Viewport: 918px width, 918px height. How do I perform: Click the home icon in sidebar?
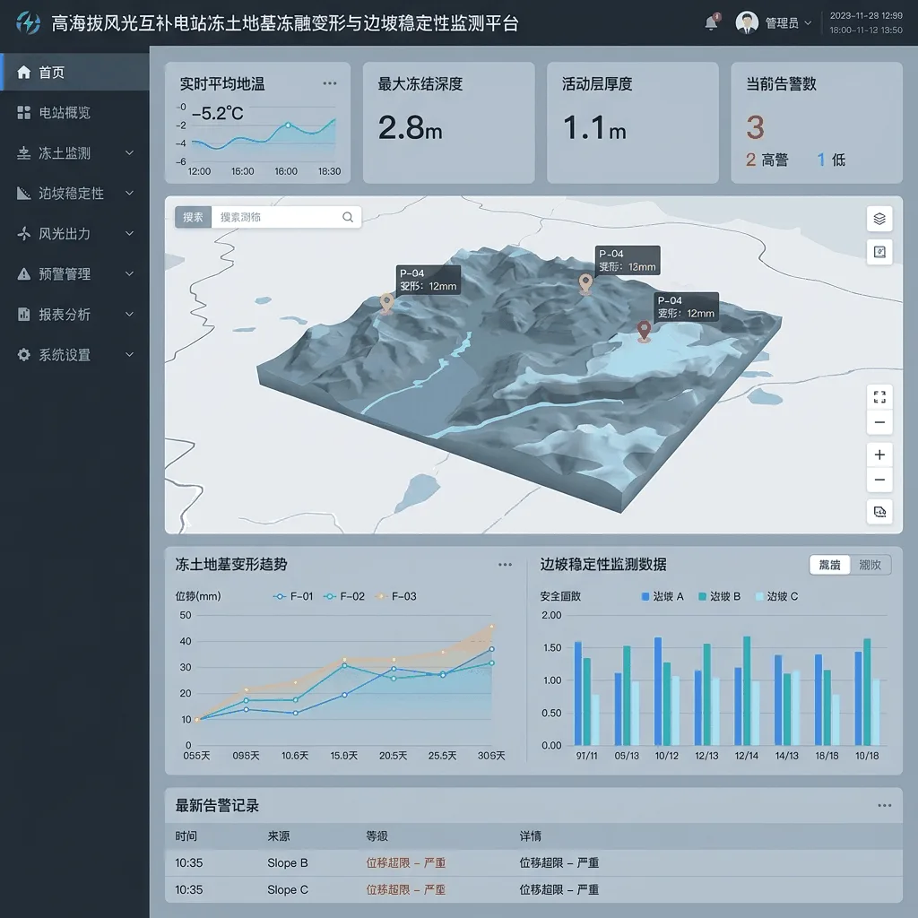24,72
